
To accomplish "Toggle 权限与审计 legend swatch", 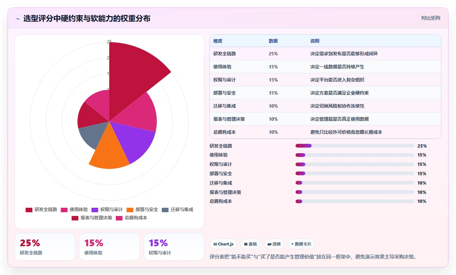I will pos(95,210).
